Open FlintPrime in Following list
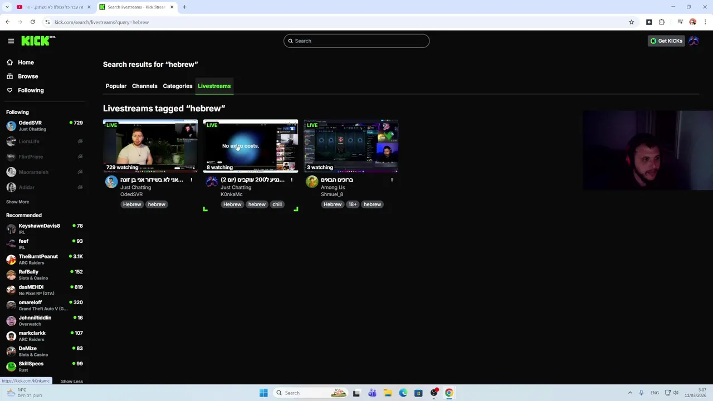This screenshot has width=713, height=401. (x=45, y=157)
